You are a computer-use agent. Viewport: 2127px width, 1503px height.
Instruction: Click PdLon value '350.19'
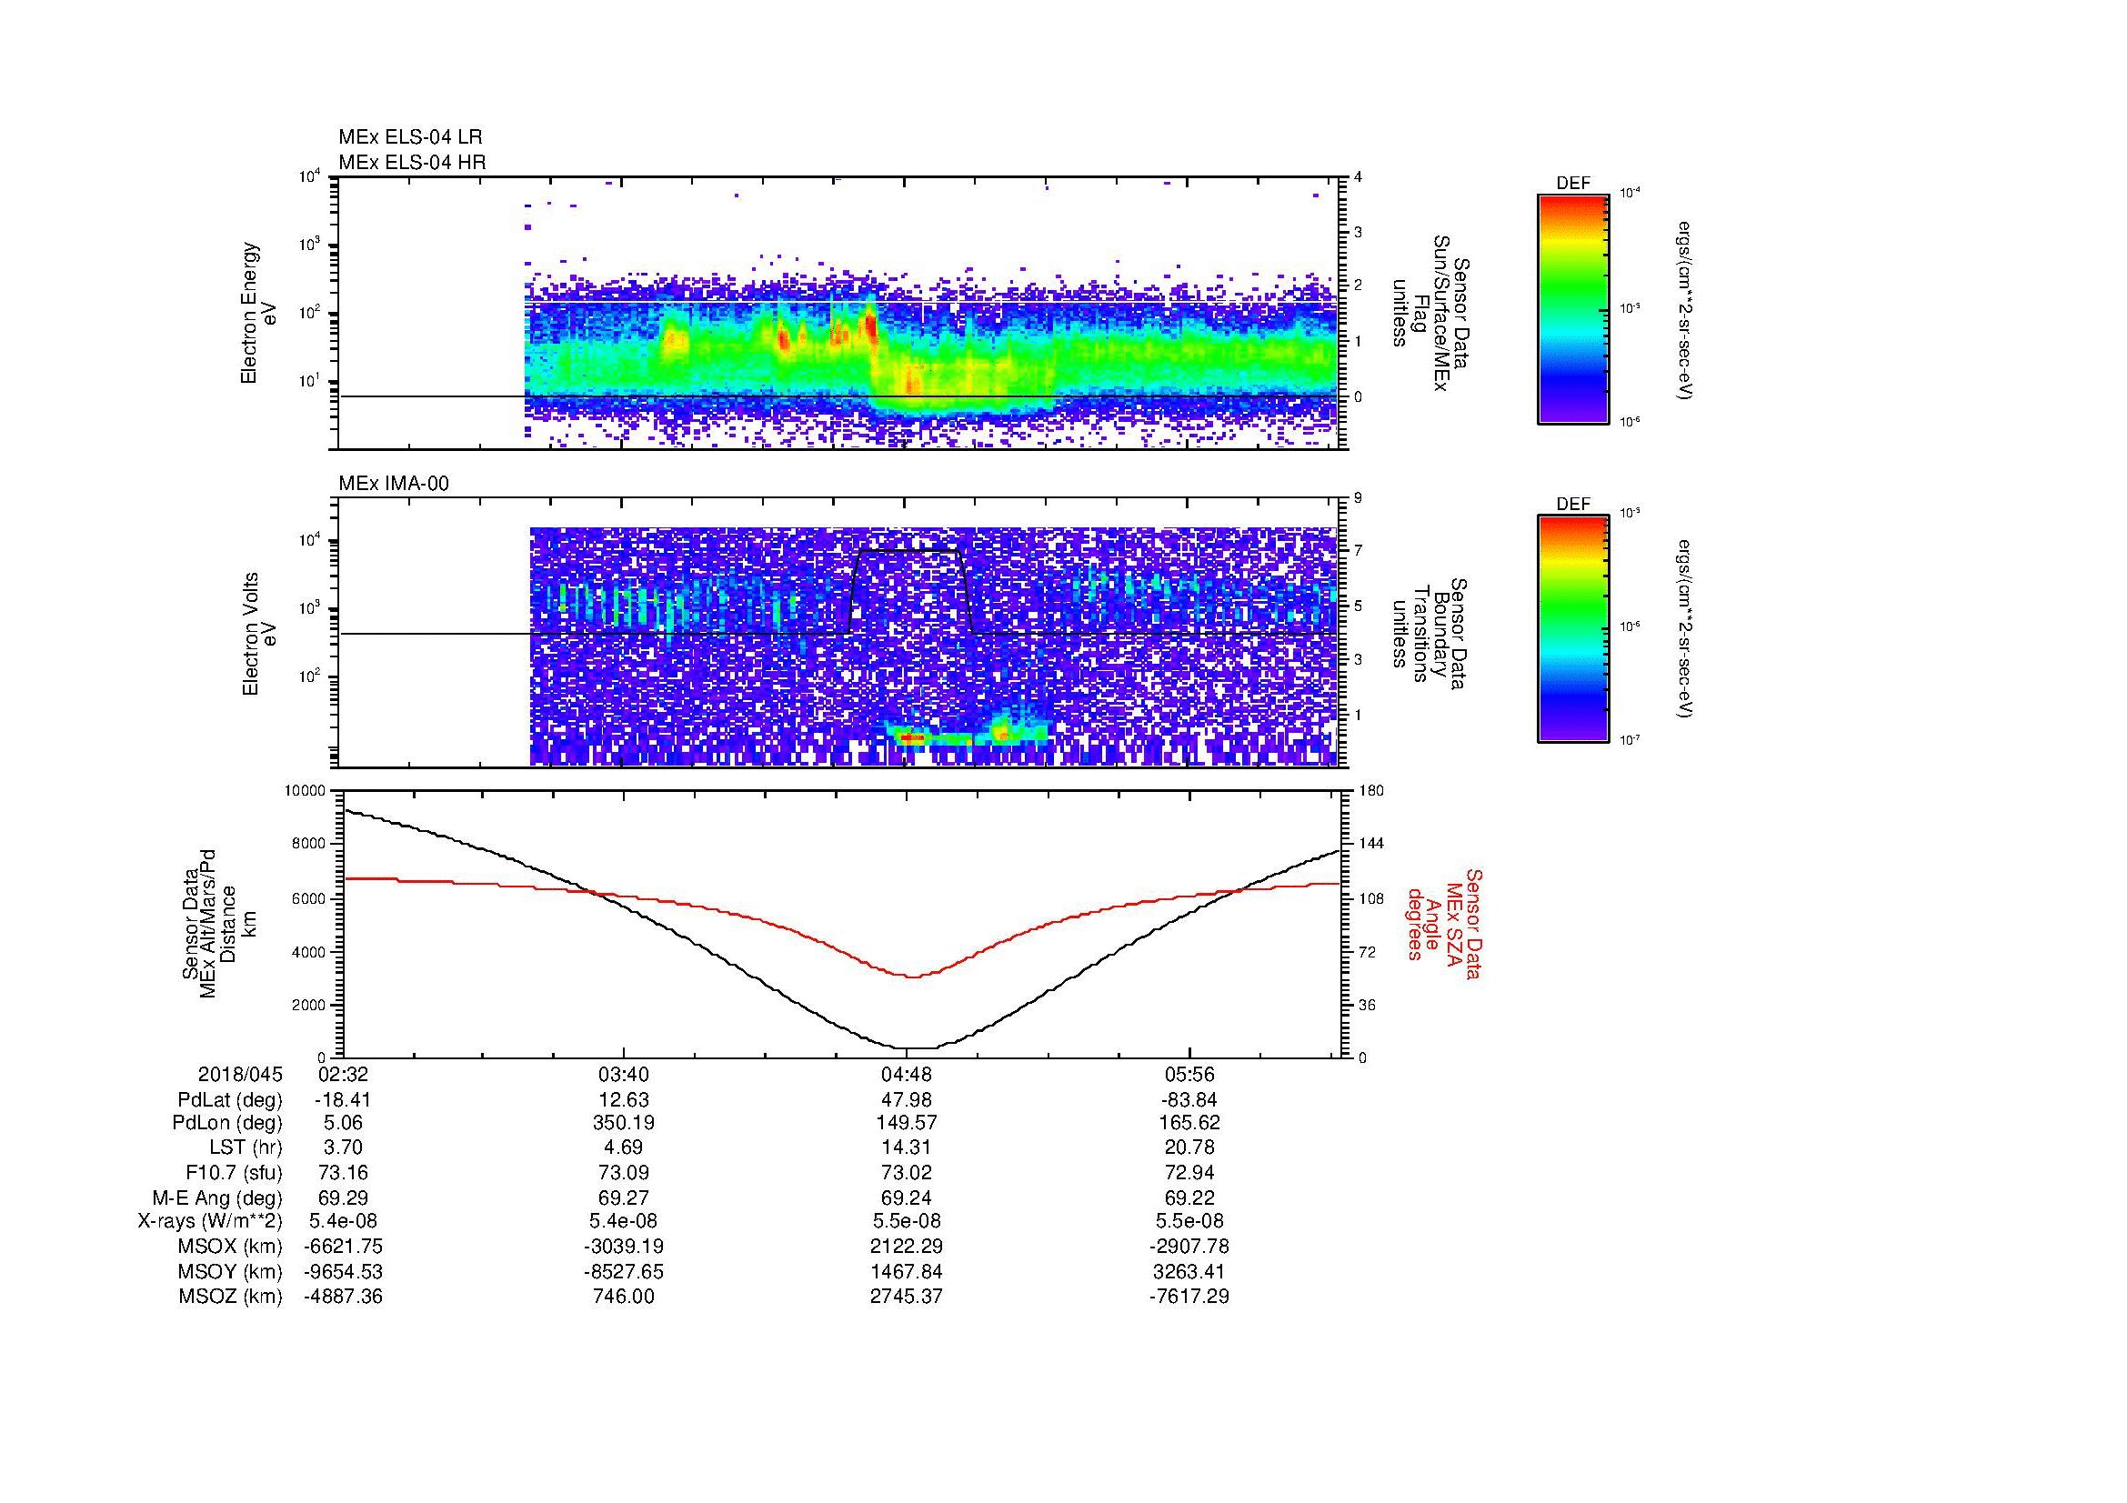(x=625, y=1123)
